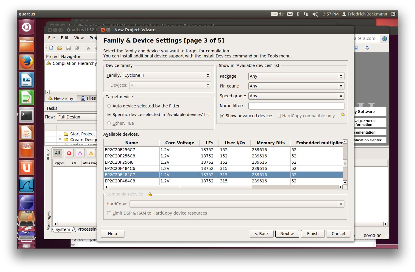Viewport: 415px width, 272px height.
Task: Open the Package dropdown
Action: 296,76
